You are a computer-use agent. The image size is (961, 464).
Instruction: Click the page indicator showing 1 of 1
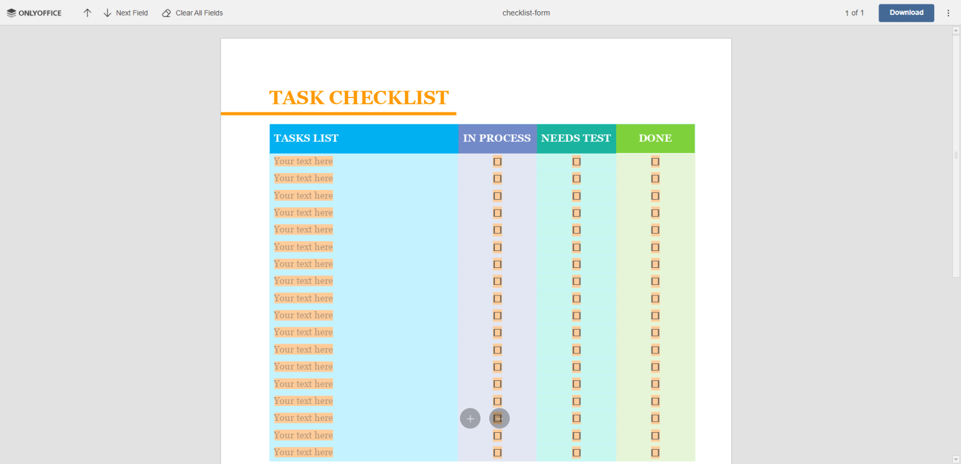tap(855, 12)
